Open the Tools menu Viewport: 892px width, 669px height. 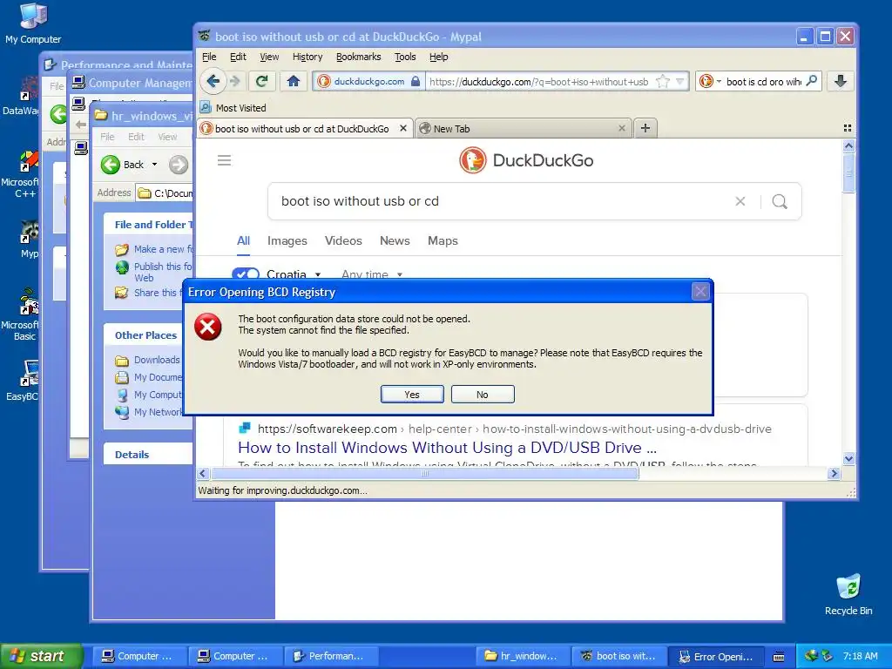pos(405,57)
